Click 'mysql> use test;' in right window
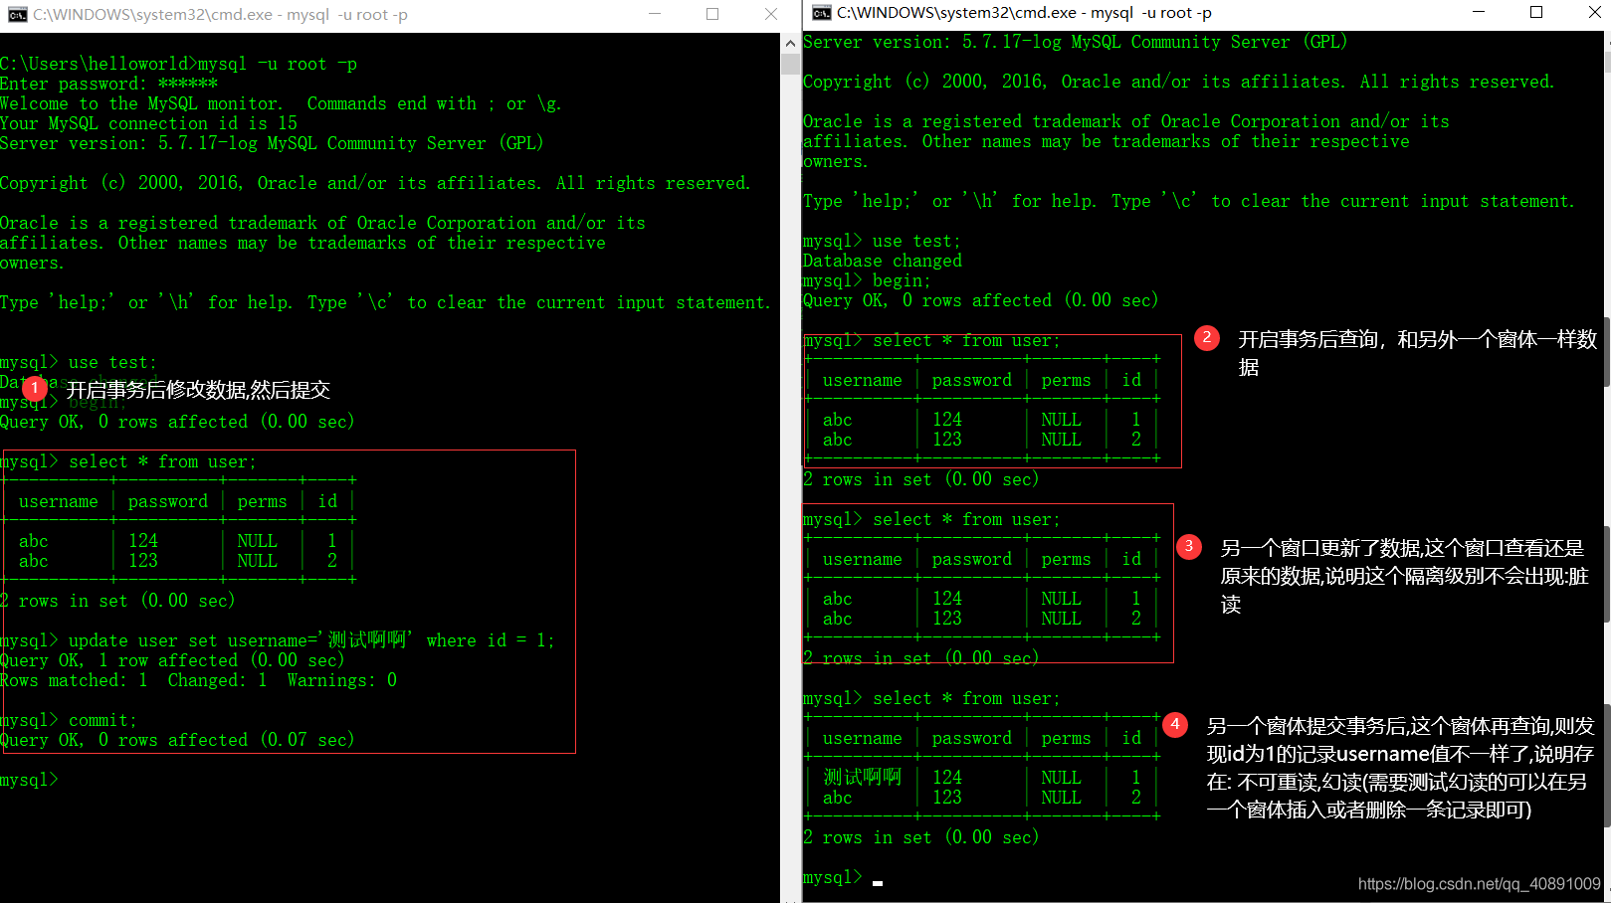 (882, 241)
